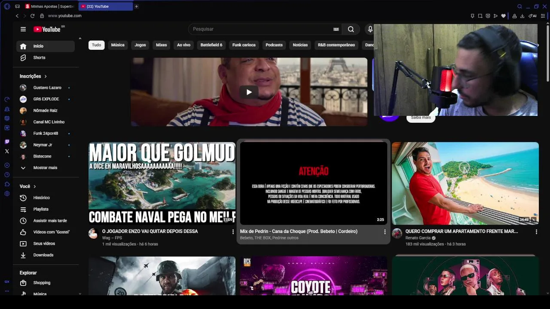Open a new browser tab

(x=136, y=6)
